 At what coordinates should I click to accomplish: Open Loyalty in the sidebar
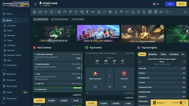pos(9,92)
